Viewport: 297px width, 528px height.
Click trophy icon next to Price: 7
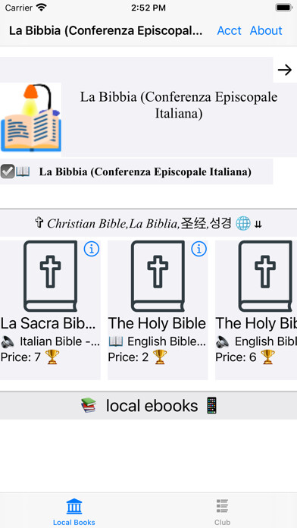coord(52,357)
